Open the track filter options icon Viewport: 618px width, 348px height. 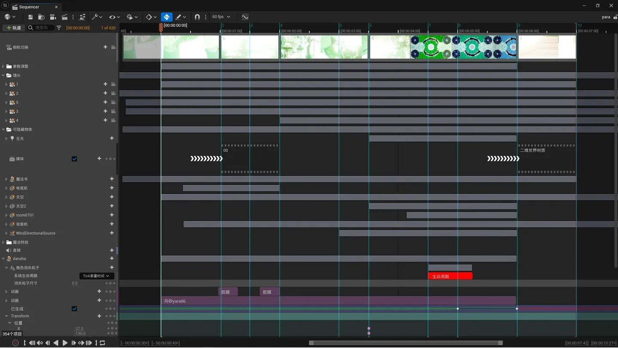(x=59, y=28)
